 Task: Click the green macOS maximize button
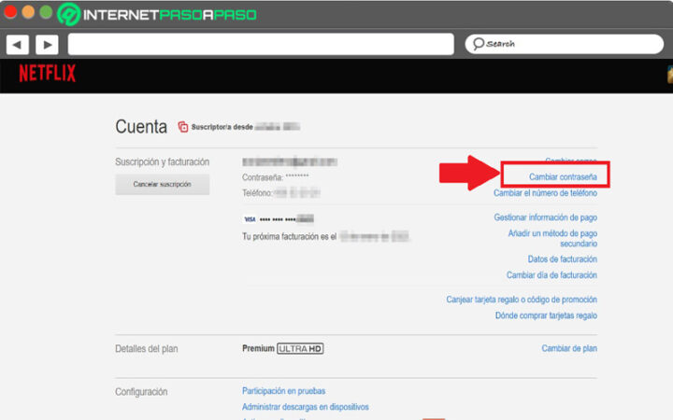click(x=46, y=12)
